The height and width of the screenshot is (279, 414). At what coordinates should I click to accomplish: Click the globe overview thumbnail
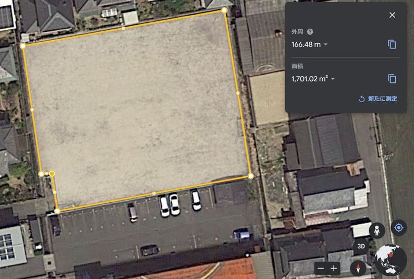[391, 260]
